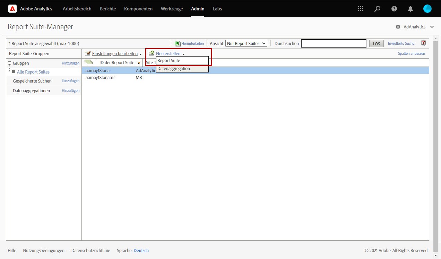
Task: Click the sort arrow on ID der Report Suite
Action: point(139,63)
